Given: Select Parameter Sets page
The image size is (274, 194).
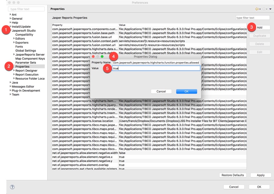Looking at the screenshot, I should tap(26, 62).
